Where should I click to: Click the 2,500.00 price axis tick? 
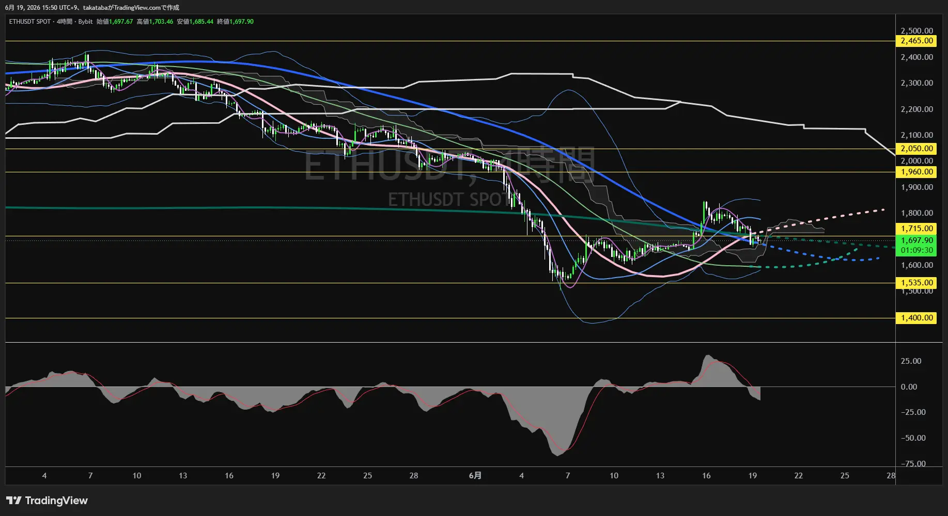coord(916,31)
